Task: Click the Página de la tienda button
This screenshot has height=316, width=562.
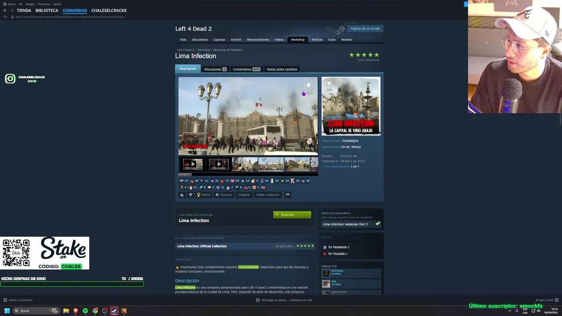Action: click(x=365, y=29)
